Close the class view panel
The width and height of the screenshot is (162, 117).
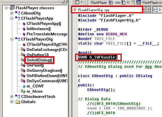click(x=67, y=1)
